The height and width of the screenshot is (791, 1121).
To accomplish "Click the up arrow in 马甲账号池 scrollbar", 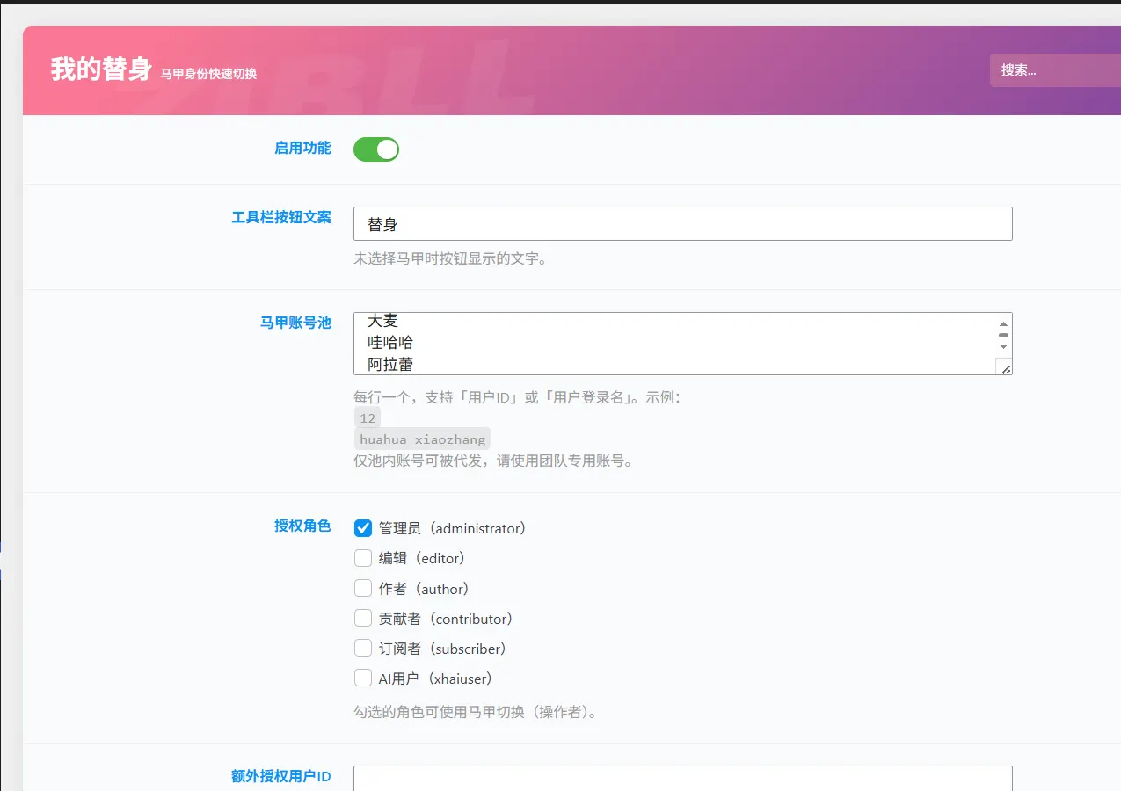I will point(1003,323).
